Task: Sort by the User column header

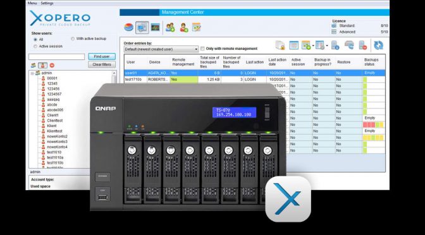Action: click(136, 62)
